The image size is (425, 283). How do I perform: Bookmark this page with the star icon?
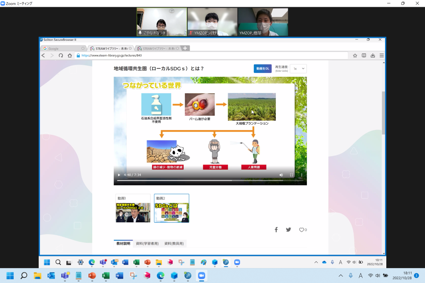355,56
